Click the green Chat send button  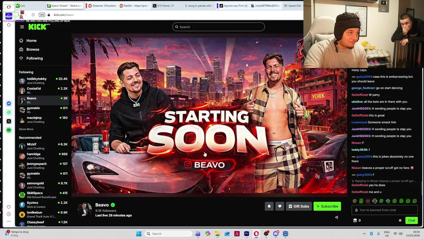411,220
